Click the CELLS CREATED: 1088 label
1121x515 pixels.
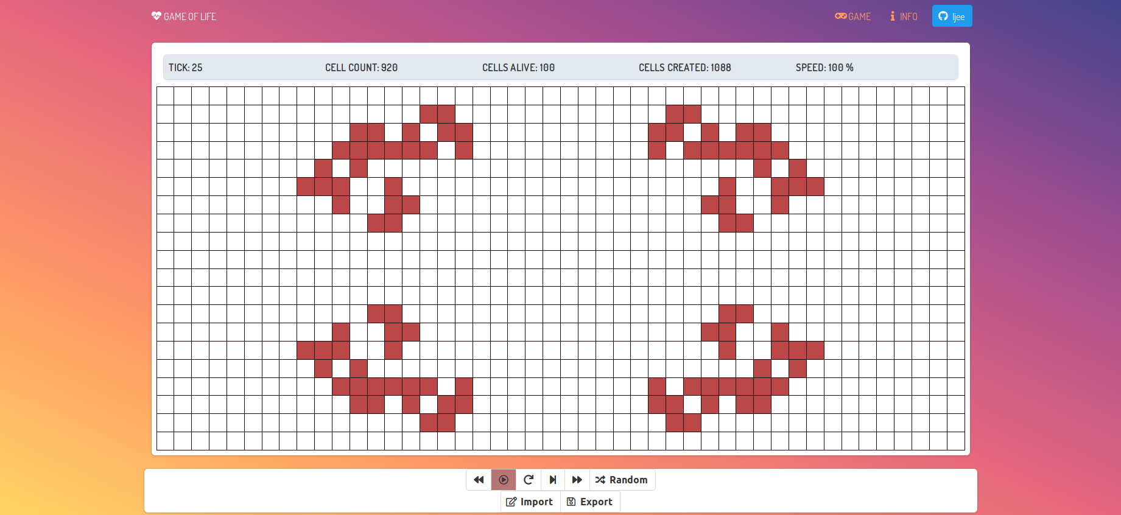click(x=685, y=68)
